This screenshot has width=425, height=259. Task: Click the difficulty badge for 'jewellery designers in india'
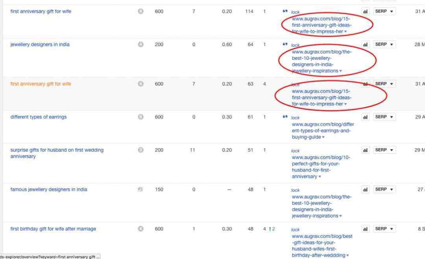point(140,44)
